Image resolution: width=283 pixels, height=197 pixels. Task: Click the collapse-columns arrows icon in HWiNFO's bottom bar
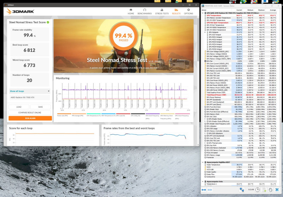(x=210, y=190)
